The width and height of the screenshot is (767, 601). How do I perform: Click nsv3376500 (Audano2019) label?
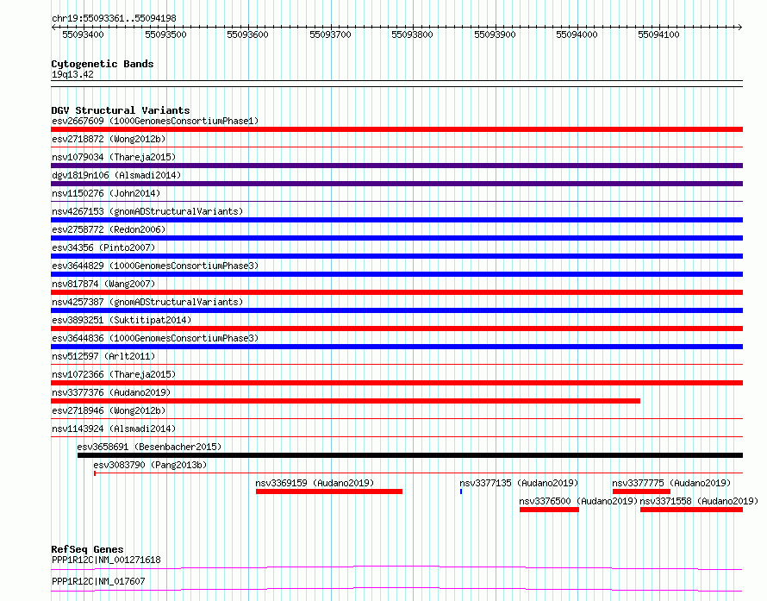[578, 501]
